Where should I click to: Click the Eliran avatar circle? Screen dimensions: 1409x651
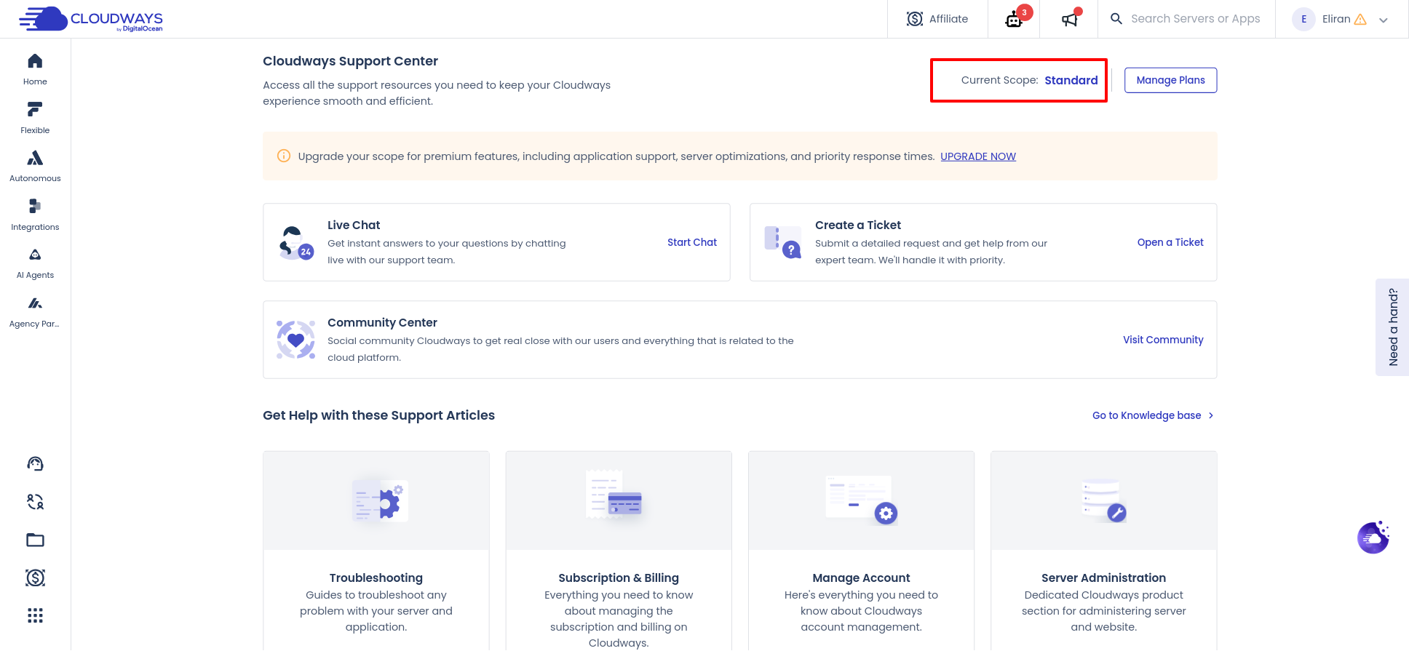tap(1303, 19)
